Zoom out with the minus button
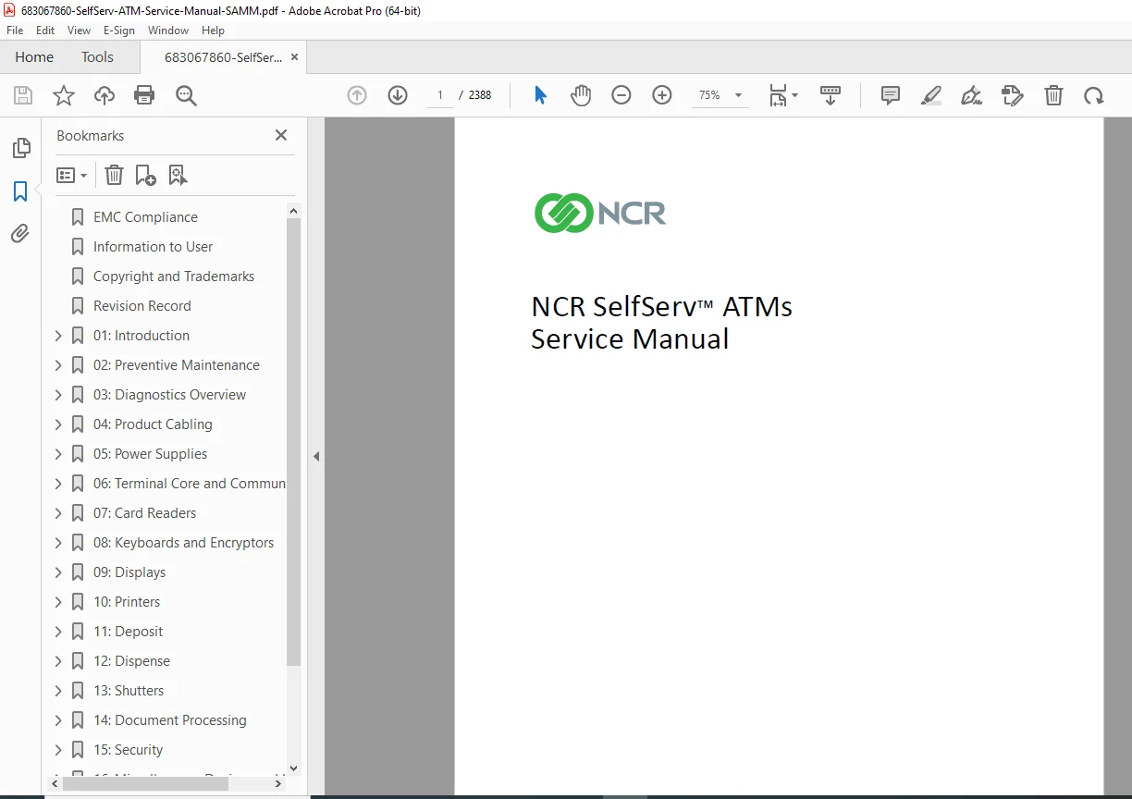 coord(621,95)
